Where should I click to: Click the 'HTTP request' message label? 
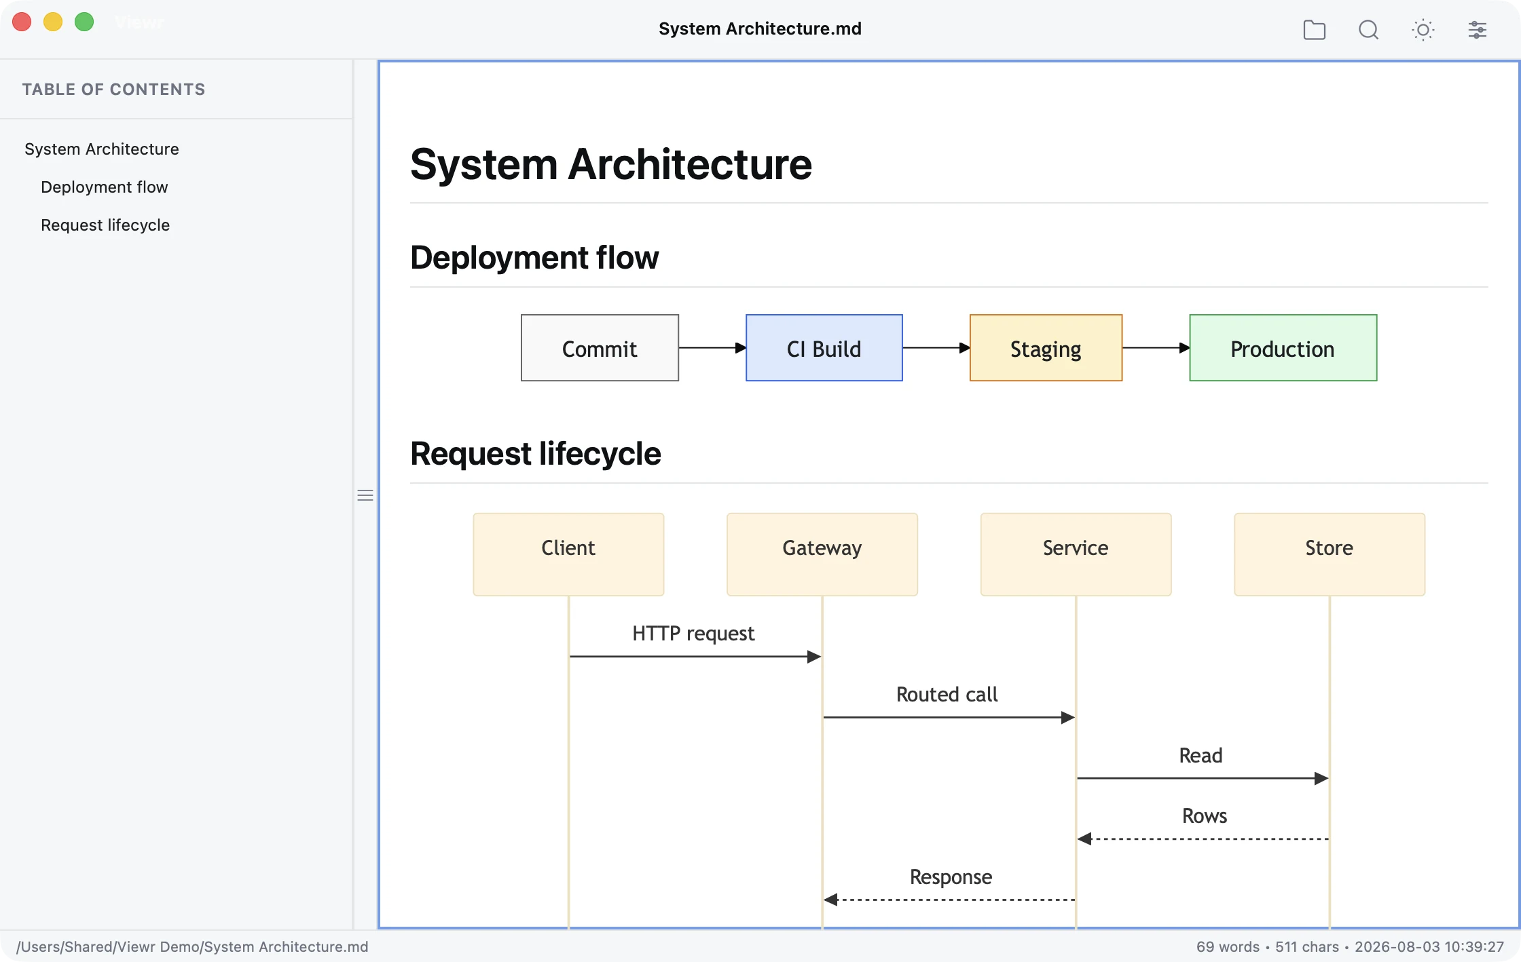tap(693, 634)
